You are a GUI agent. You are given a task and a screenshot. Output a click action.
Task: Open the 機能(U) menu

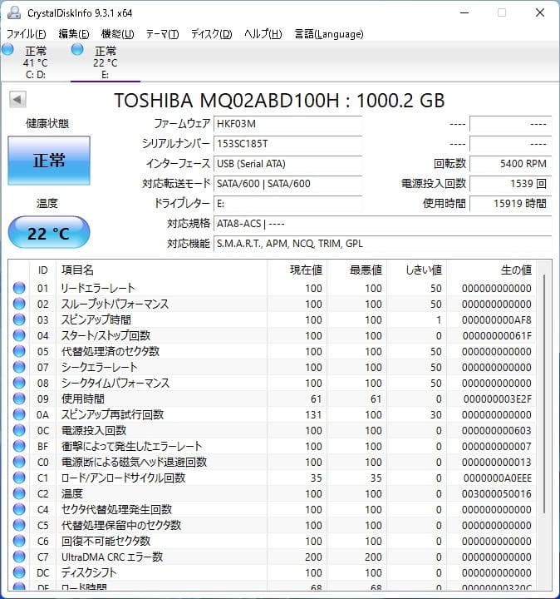pyautogui.click(x=117, y=34)
